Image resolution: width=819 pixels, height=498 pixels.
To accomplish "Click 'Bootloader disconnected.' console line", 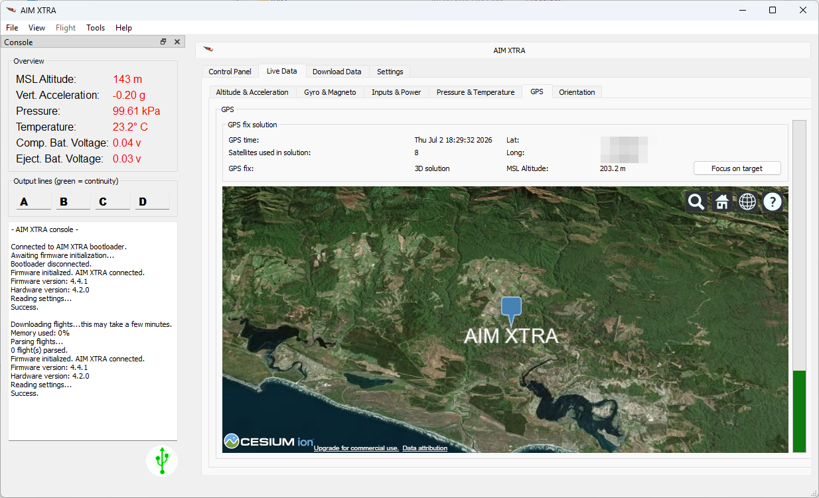I will [x=51, y=264].
